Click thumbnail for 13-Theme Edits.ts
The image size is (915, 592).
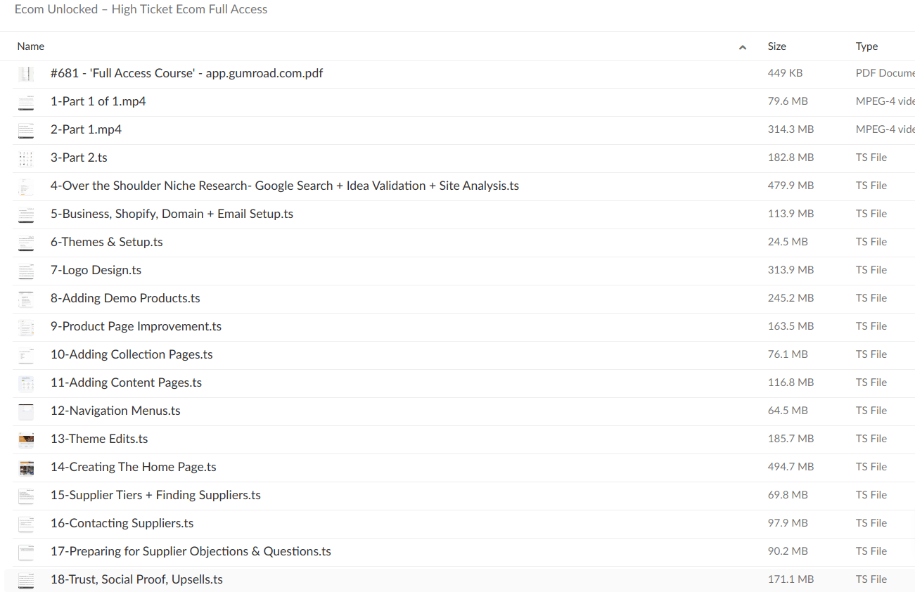(26, 439)
